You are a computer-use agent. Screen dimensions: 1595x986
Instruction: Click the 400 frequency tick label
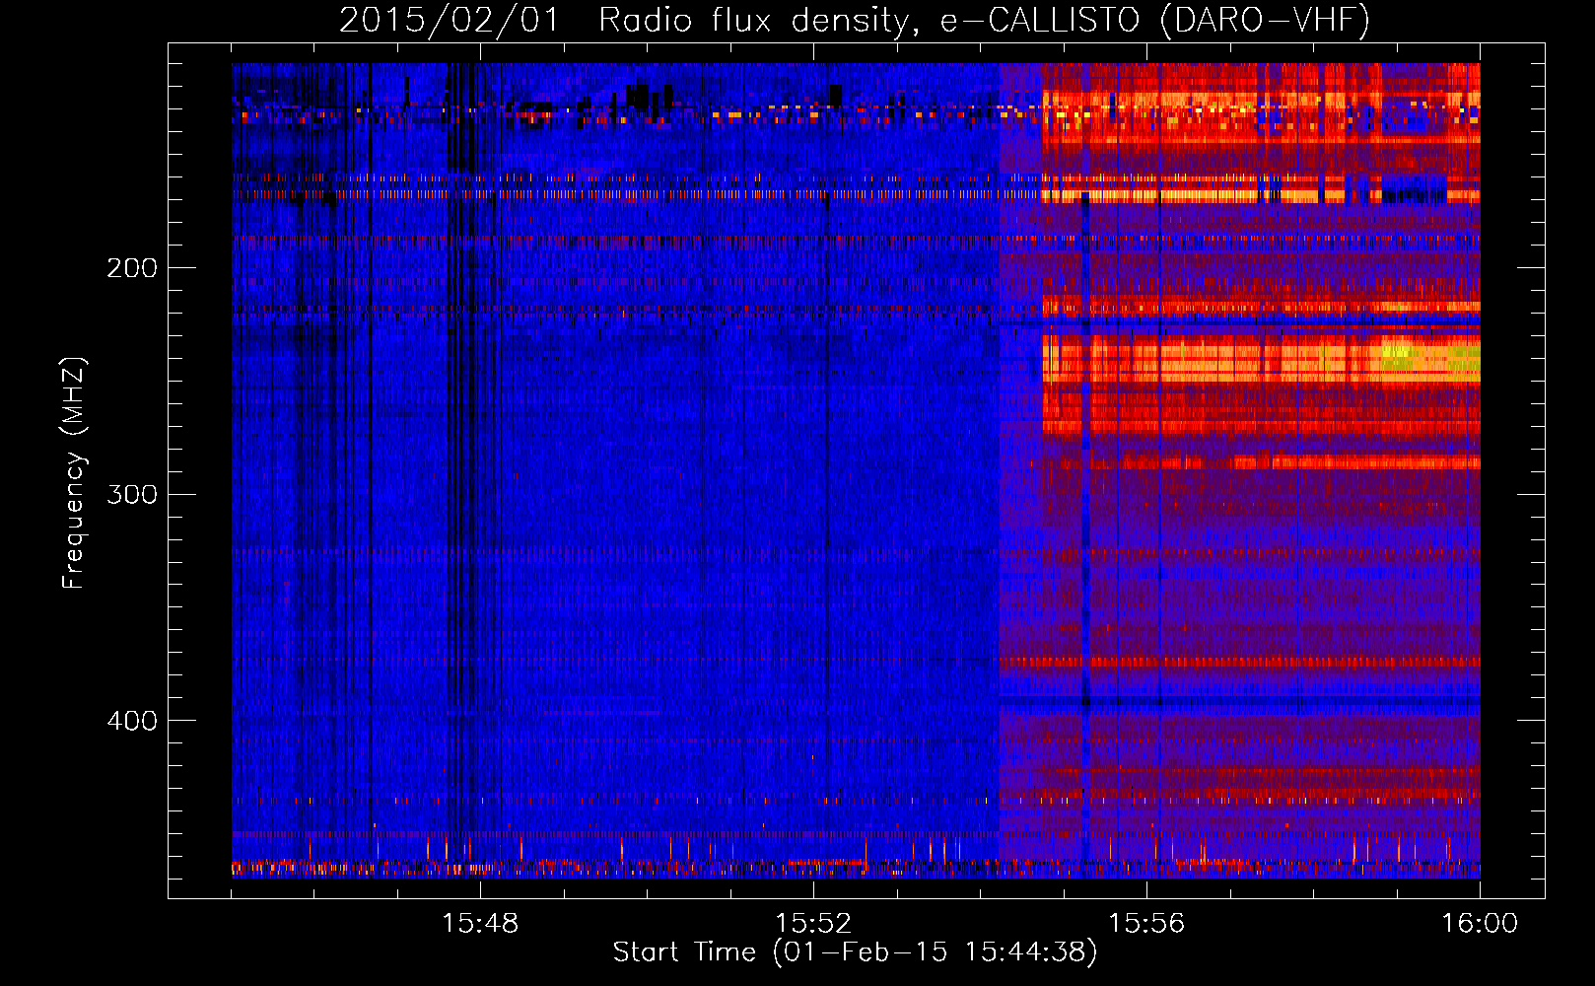pyautogui.click(x=132, y=721)
